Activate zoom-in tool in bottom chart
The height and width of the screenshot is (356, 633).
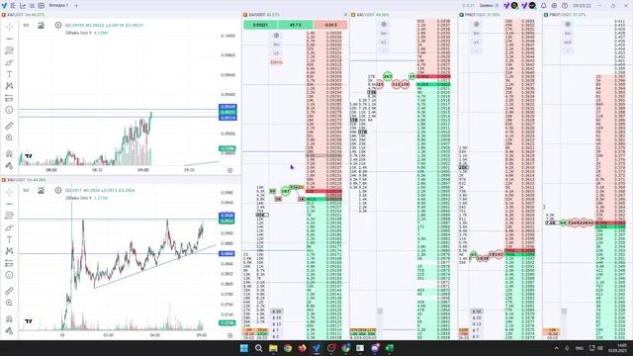[9, 303]
